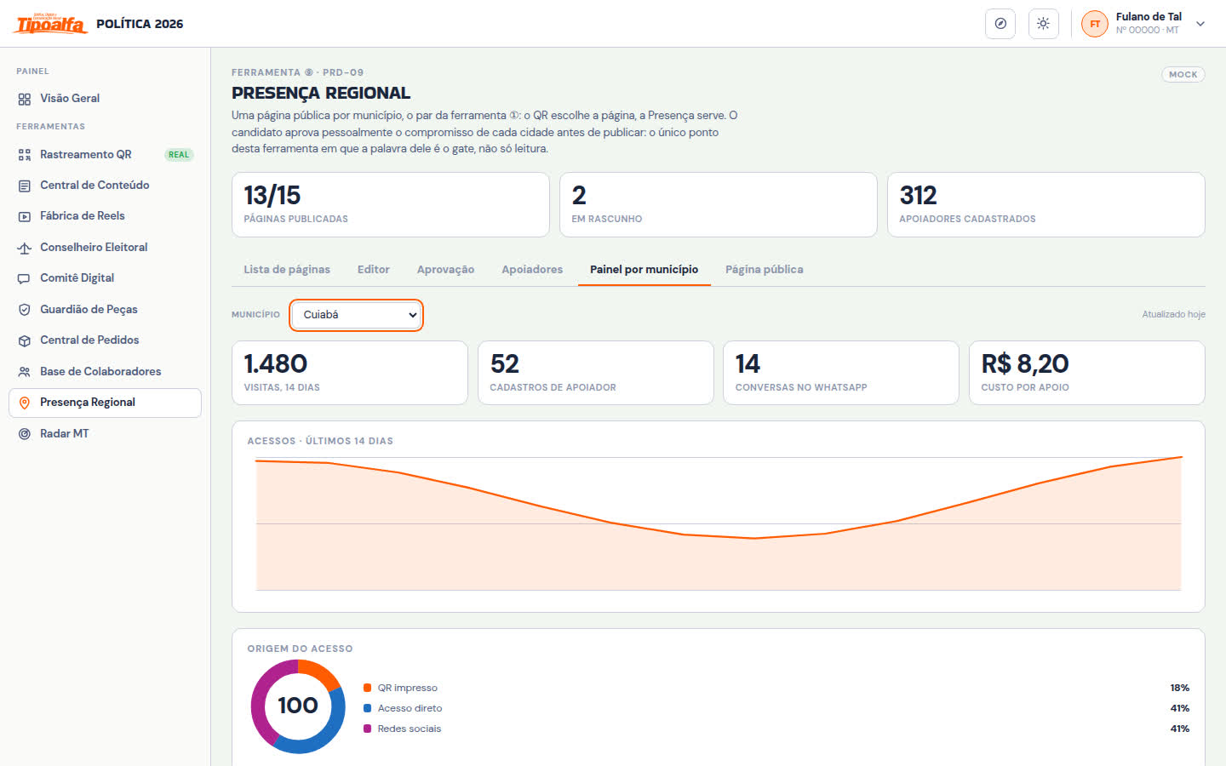Click the MOCK badge

click(x=1183, y=75)
